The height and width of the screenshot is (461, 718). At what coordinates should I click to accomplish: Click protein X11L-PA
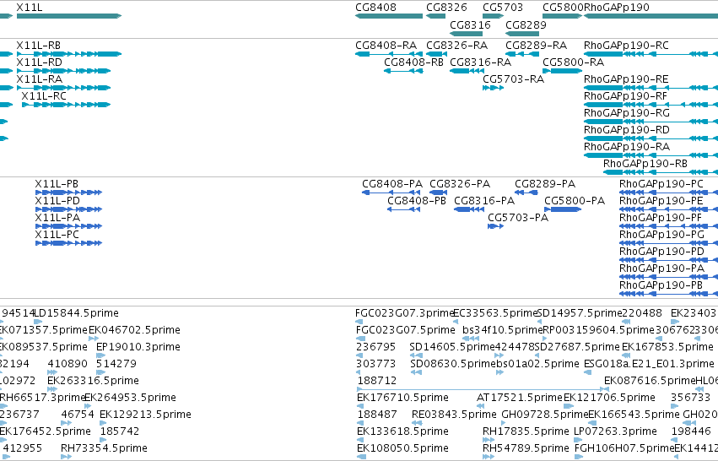click(68, 226)
